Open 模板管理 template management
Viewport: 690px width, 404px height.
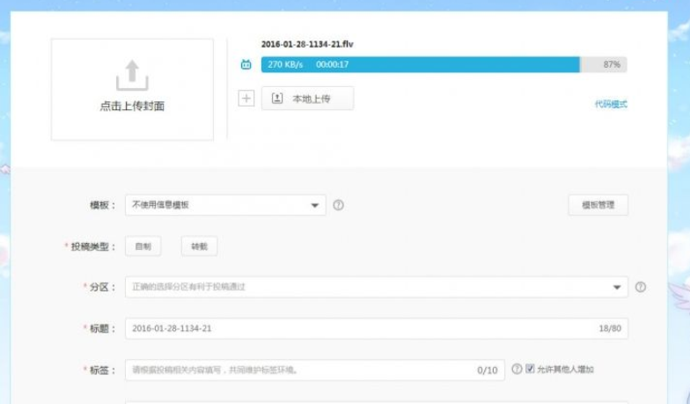tap(598, 205)
